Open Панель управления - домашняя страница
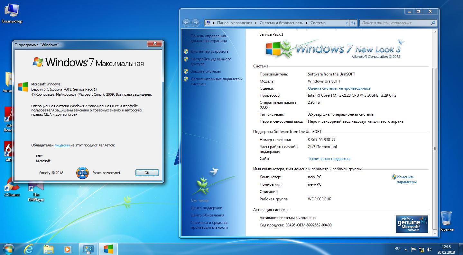The width and height of the screenshot is (463, 255). click(209, 39)
